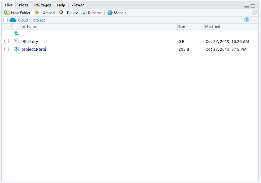Sort files by Name column

99,27
